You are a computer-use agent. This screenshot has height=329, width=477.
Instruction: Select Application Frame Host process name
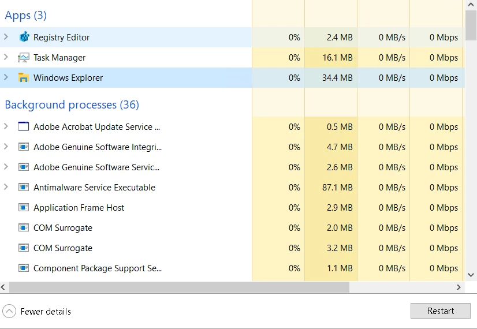(79, 208)
